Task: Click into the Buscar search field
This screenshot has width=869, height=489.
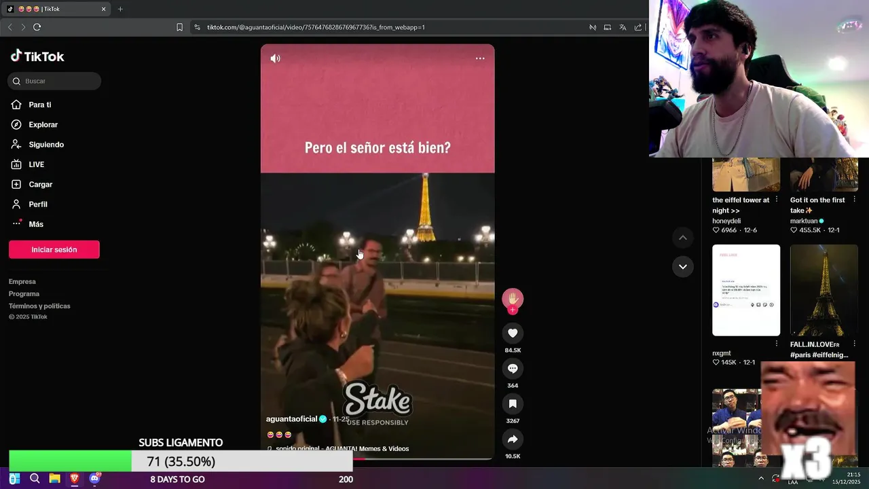Action: [54, 81]
